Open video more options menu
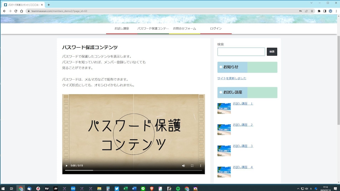 201,166
